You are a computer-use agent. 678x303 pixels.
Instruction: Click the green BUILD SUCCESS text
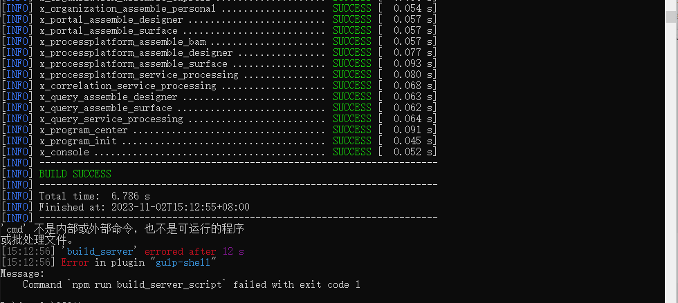(75, 174)
